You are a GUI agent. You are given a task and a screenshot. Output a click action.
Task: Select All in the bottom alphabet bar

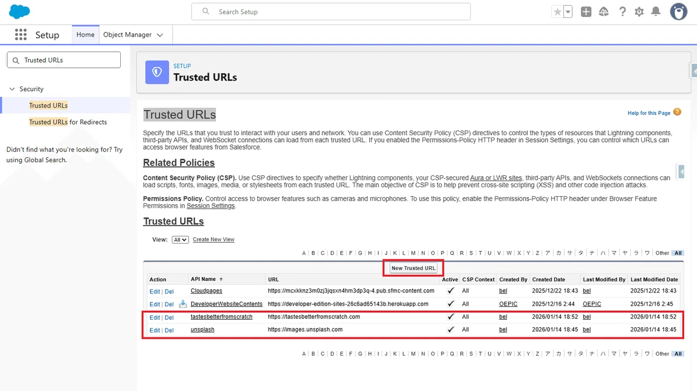678,353
